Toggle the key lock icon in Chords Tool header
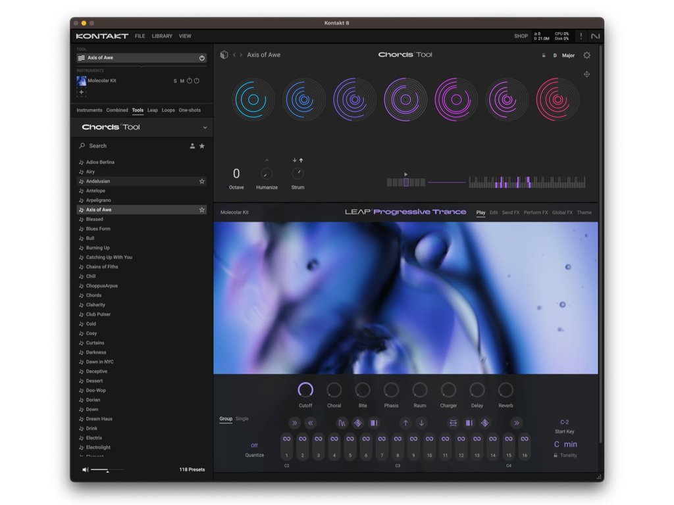This screenshot has width=674, height=505. (x=544, y=55)
